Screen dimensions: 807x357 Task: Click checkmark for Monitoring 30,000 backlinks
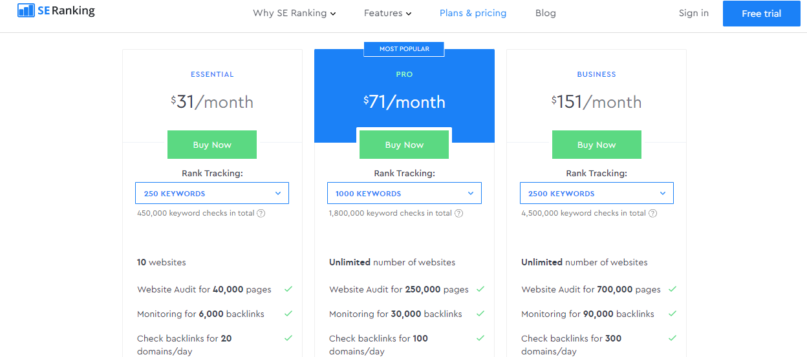click(480, 314)
